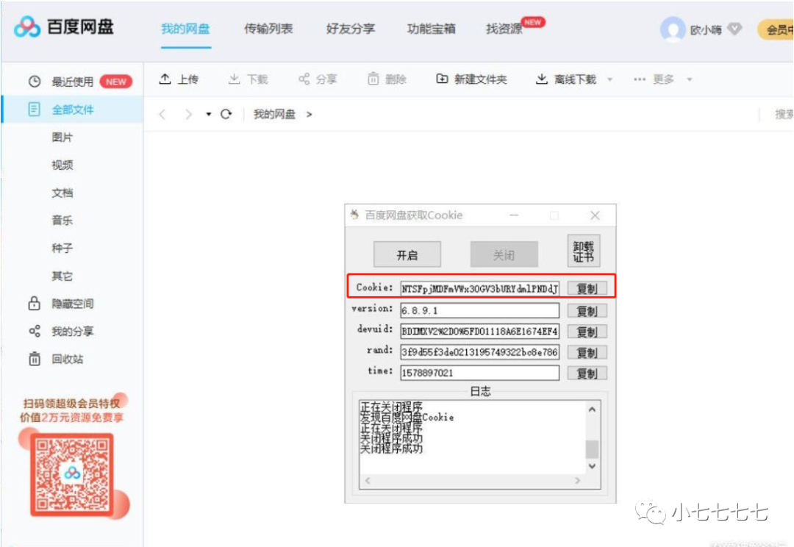This screenshot has width=794, height=547.
Task: Click the Cookie value field
Action: (479, 289)
